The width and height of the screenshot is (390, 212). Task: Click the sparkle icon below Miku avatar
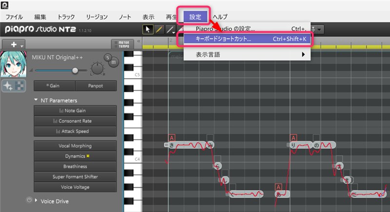[x=7, y=86]
